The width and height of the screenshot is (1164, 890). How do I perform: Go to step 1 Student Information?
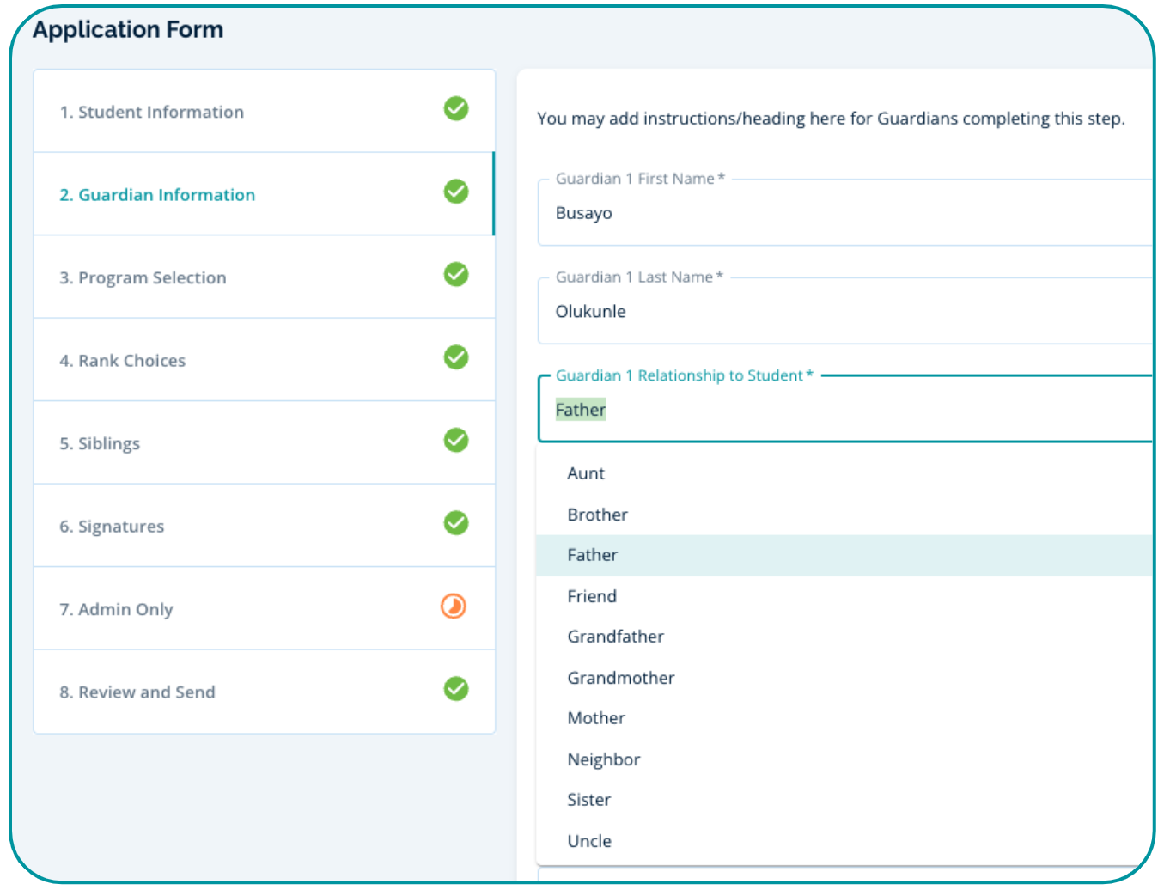[x=152, y=113]
